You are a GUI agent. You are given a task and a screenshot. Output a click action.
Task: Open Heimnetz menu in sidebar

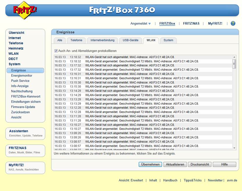[16, 48]
